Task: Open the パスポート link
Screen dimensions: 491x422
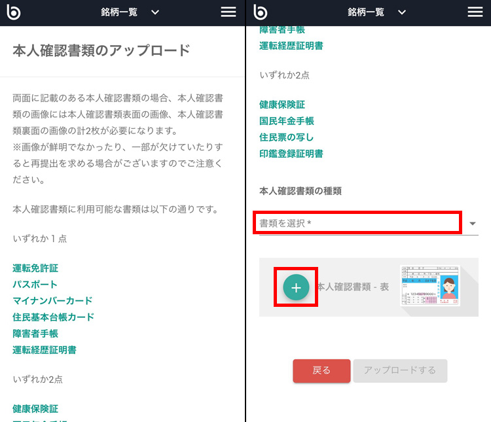Action: (x=35, y=285)
